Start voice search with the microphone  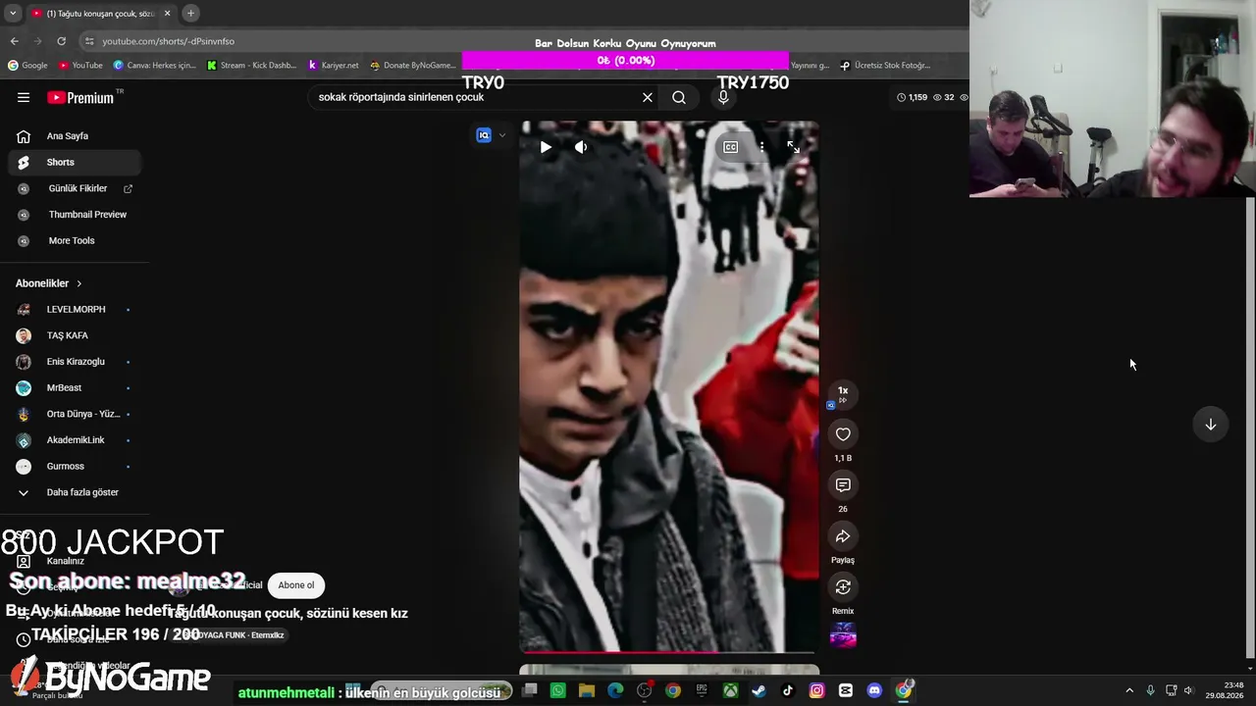(x=723, y=97)
